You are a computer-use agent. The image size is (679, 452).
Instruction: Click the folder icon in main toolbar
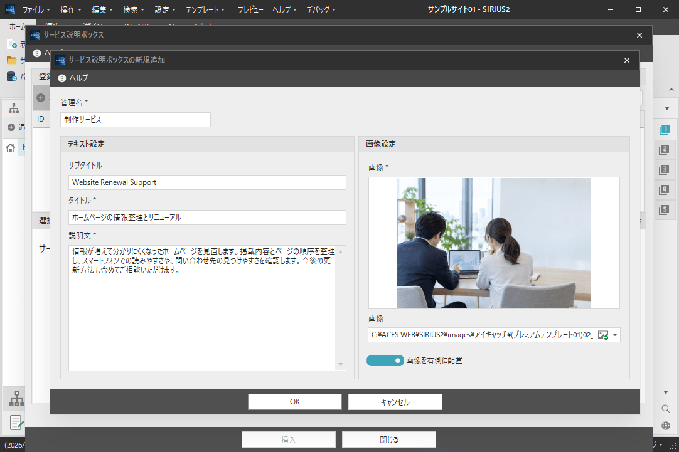click(x=12, y=60)
